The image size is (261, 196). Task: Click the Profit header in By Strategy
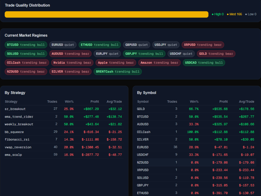(x=94, y=101)
